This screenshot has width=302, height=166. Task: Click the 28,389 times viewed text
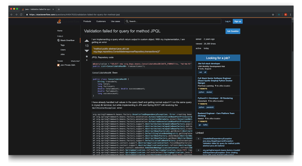(210, 44)
